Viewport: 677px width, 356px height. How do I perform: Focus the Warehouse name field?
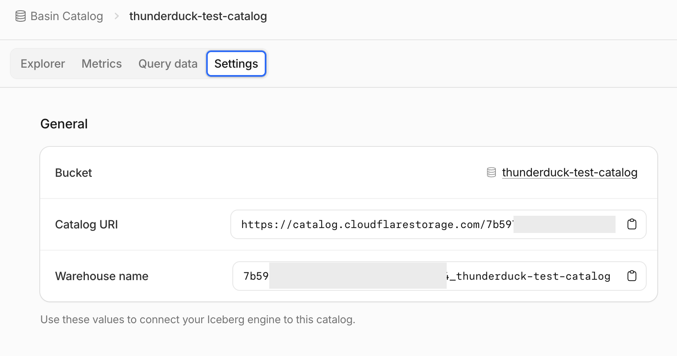[439, 276]
